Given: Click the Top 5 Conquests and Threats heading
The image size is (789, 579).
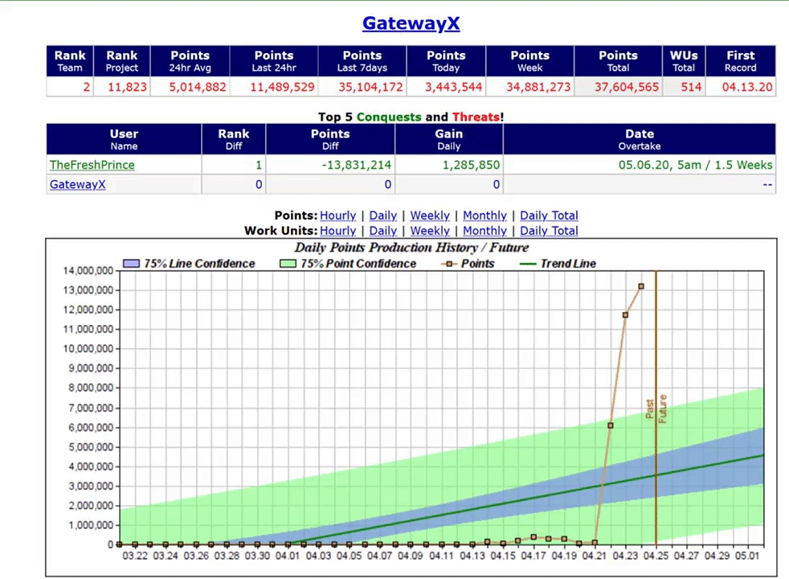Looking at the screenshot, I should (411, 117).
